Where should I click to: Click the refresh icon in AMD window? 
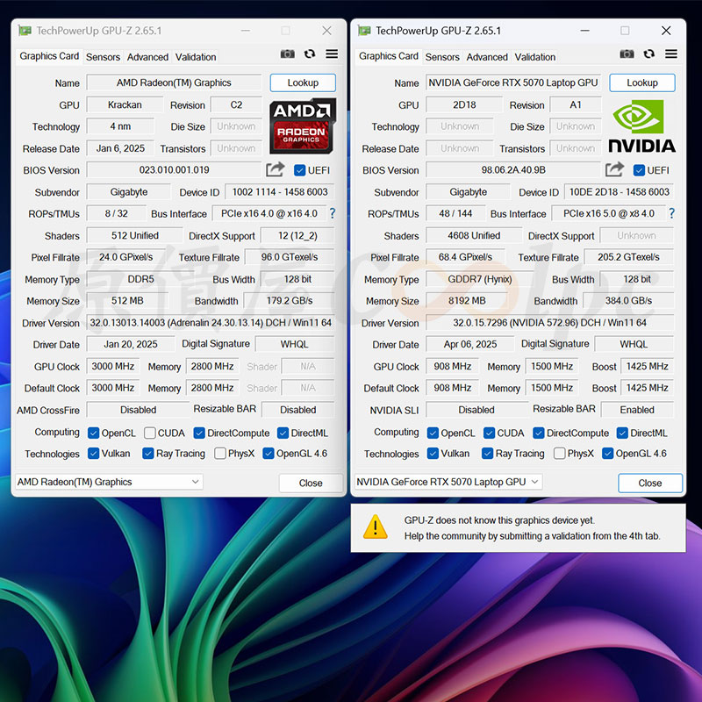[x=310, y=54]
